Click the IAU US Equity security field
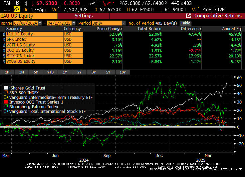This screenshot has height=177, width=245. point(34,34)
